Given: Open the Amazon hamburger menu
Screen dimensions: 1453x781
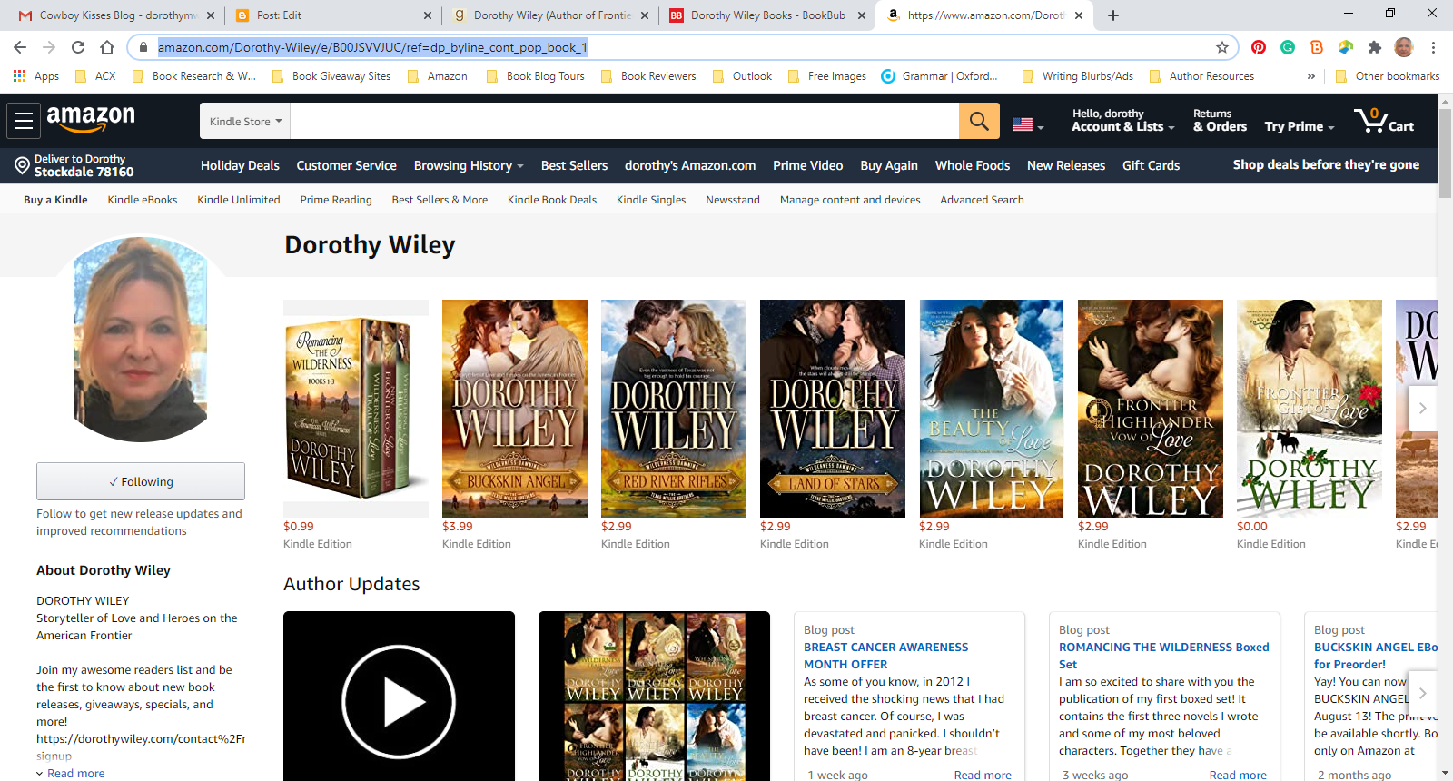Looking at the screenshot, I should click(x=24, y=120).
